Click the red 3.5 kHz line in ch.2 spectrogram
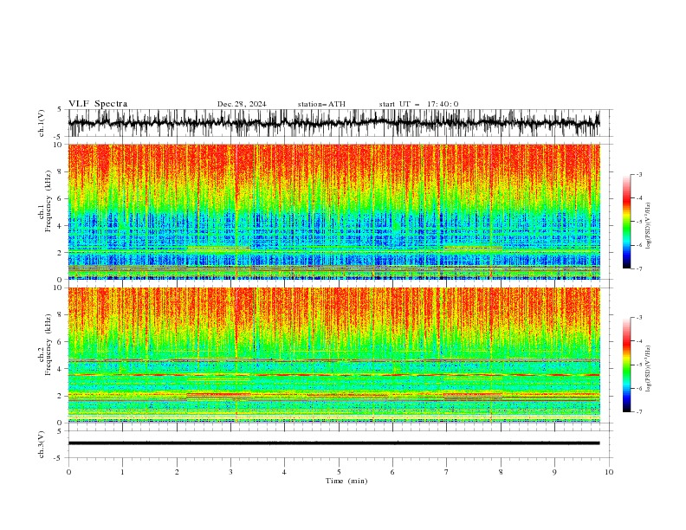This screenshot has height=530, width=686. tap(333, 375)
